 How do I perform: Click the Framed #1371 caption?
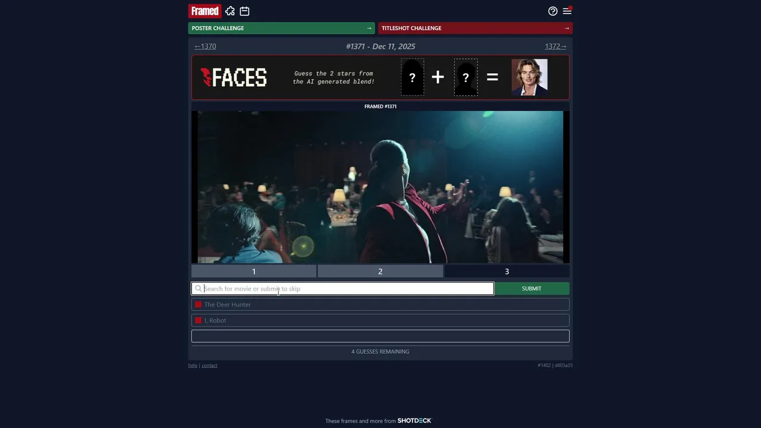tap(380, 106)
